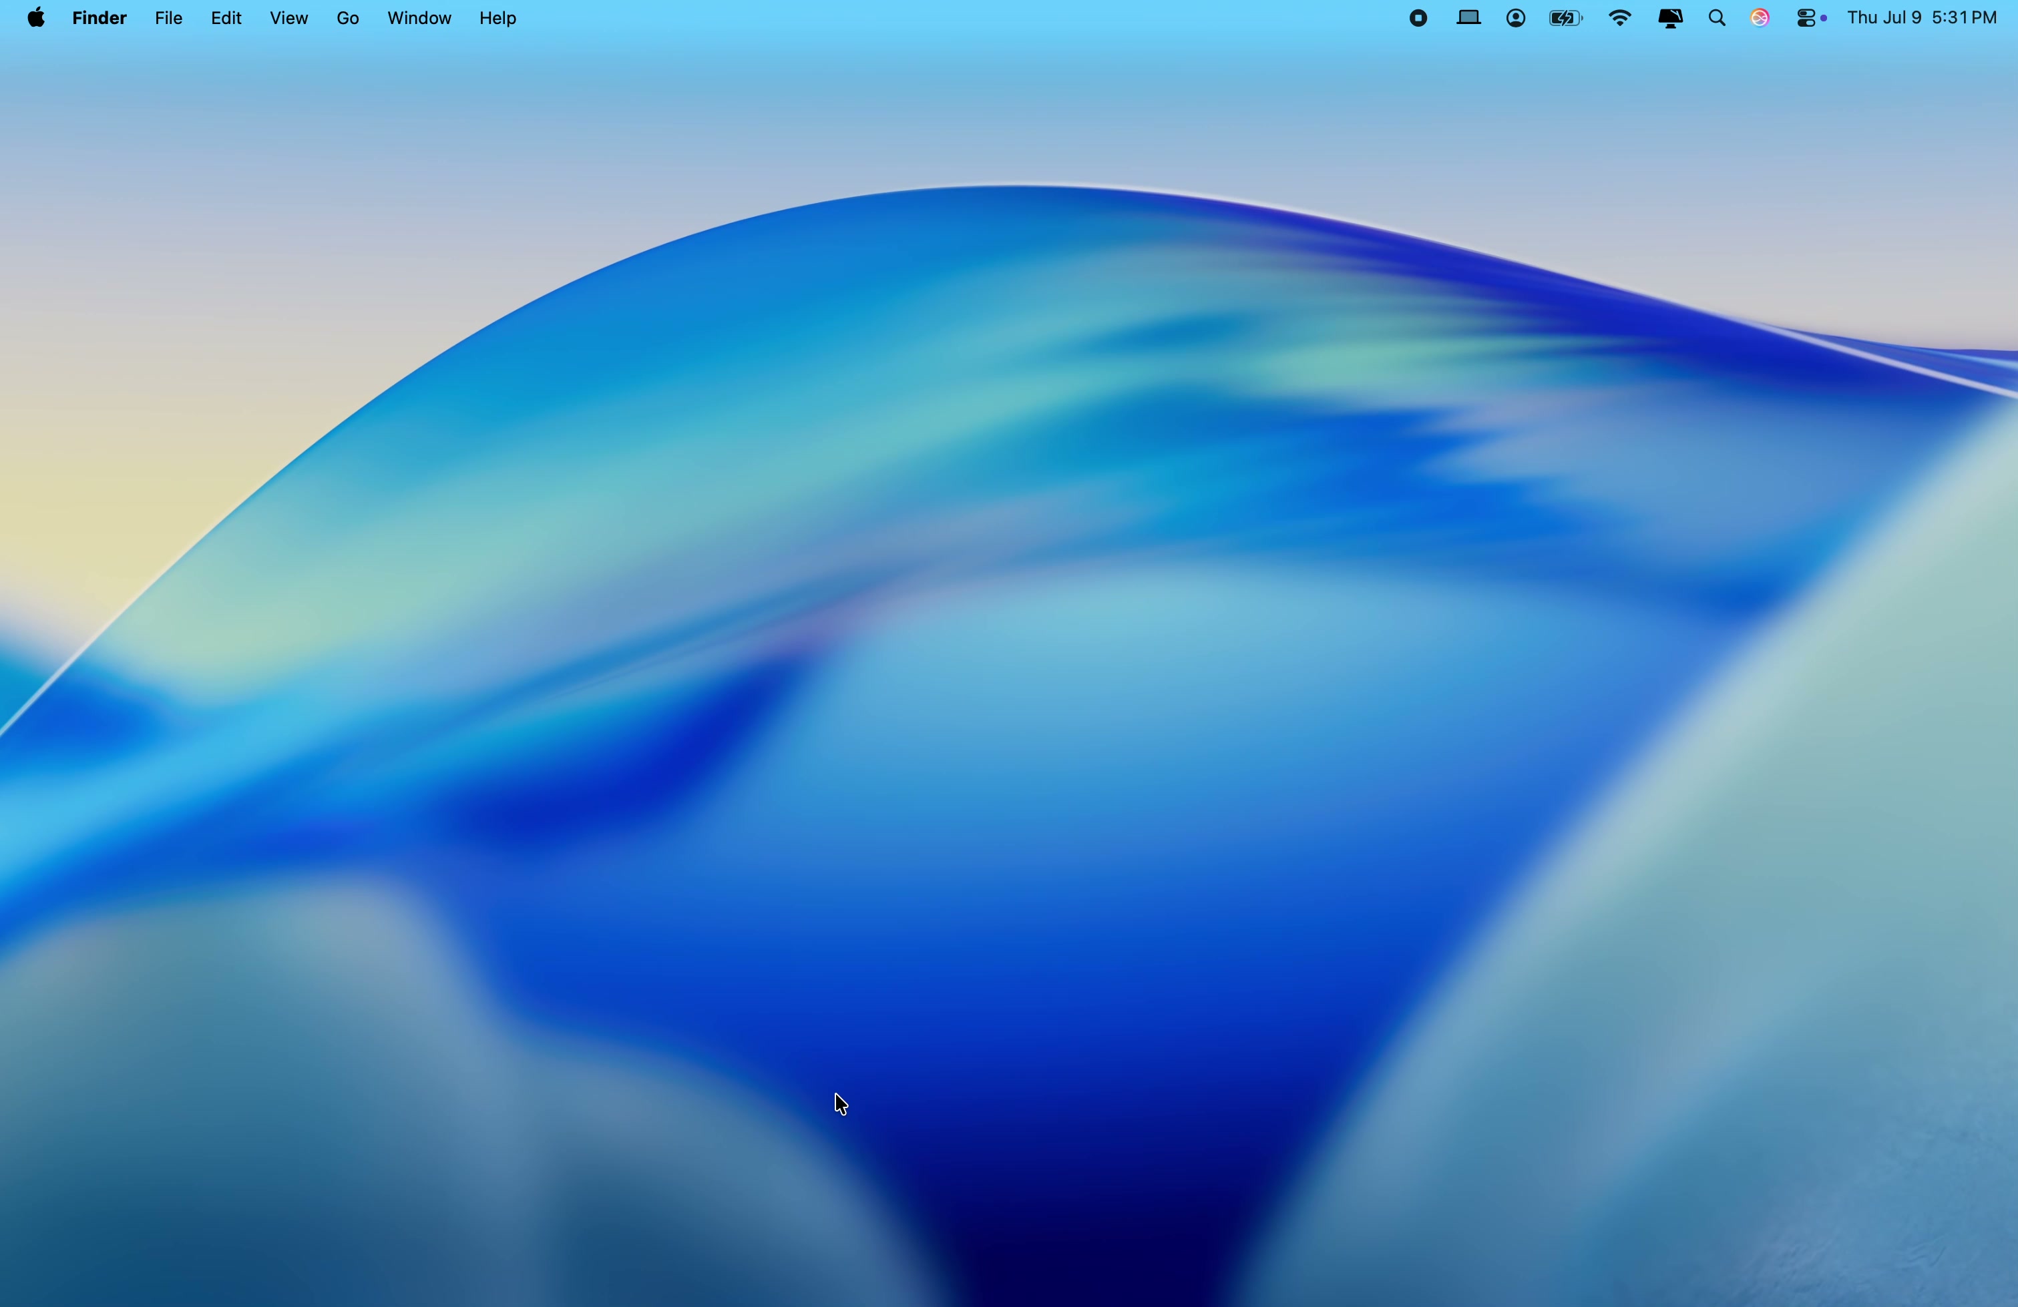Screen dimensions: 2018x1307
Task: Open the File menu
Action: pyautogui.click(x=169, y=18)
